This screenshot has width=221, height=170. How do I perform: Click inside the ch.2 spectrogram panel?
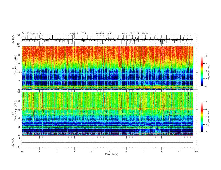[x=108, y=114]
